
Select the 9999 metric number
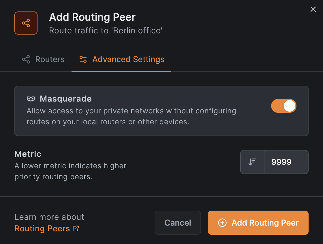(282, 162)
